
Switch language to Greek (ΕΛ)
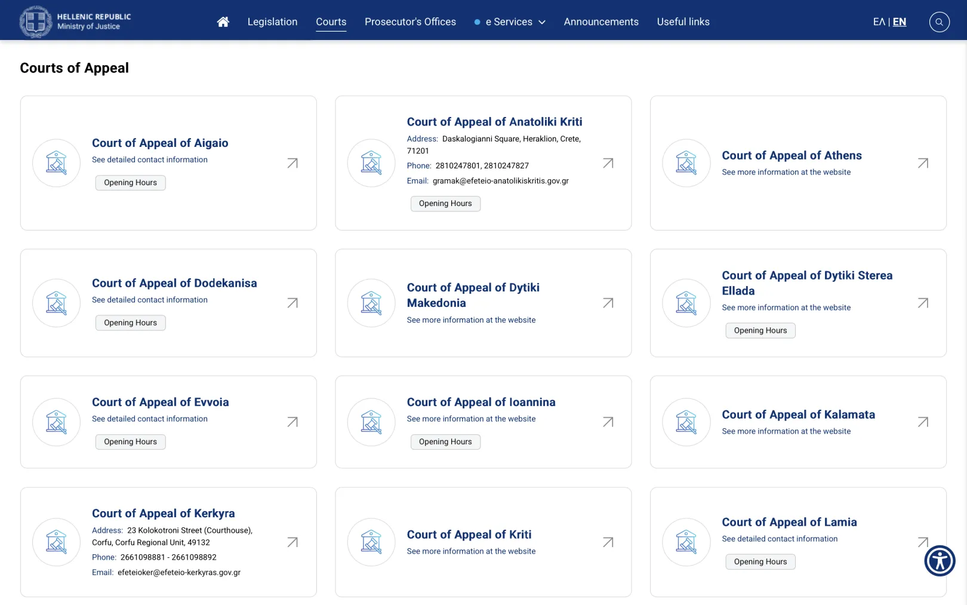(x=879, y=22)
